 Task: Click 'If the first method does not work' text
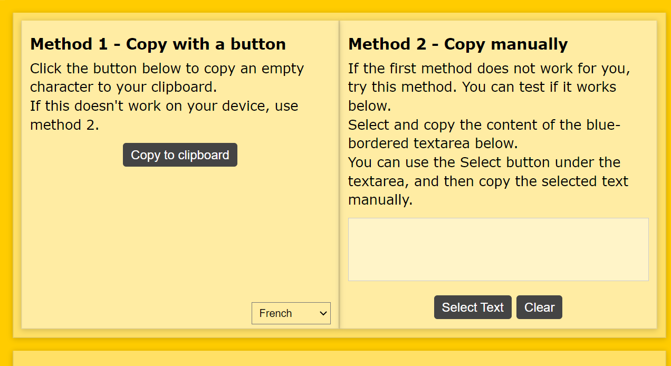488,69
